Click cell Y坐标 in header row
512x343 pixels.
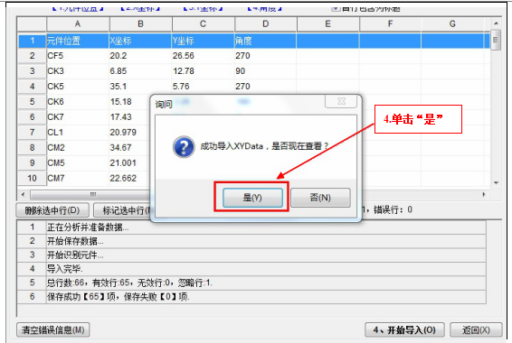[x=203, y=41]
